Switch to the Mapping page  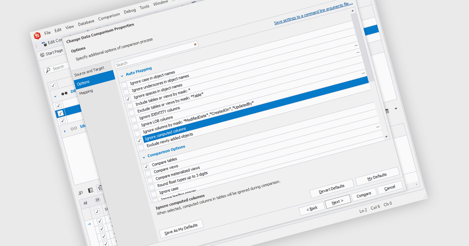[x=86, y=92]
